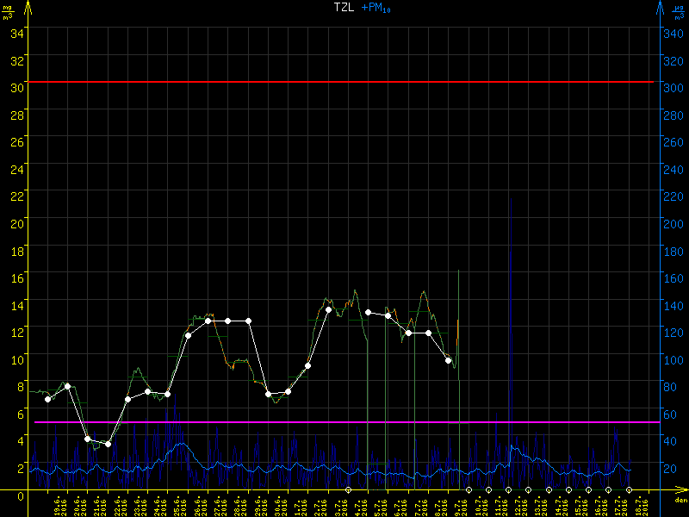Click the blue right axis arrow

[x=660, y=8]
